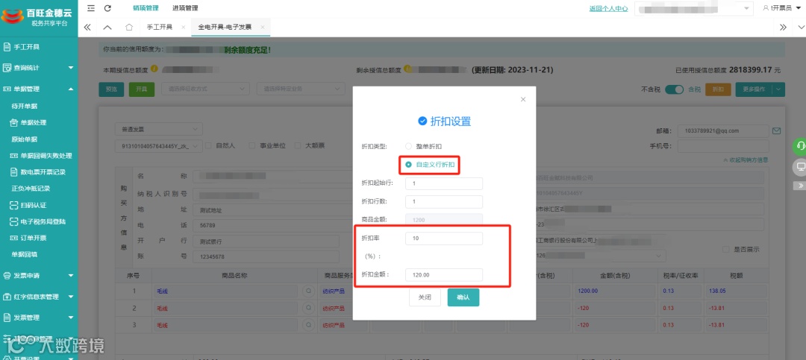Select the 自定义行折扣 radio option
This screenshot has height=360, width=806.
(x=409, y=165)
